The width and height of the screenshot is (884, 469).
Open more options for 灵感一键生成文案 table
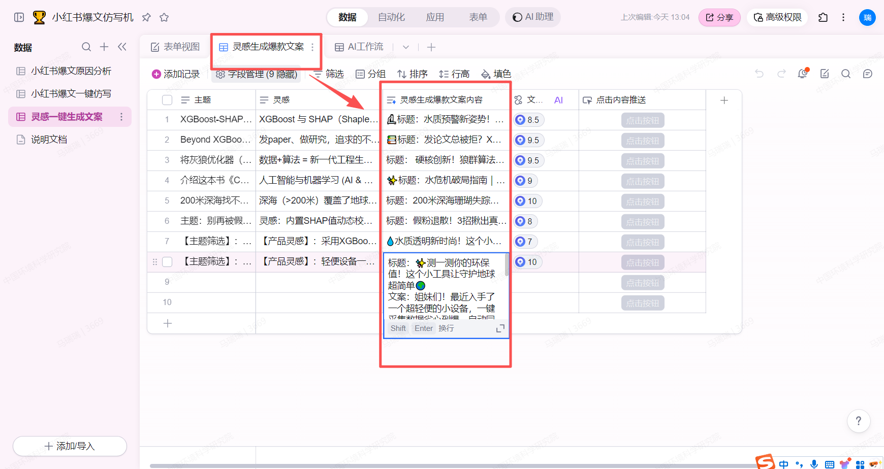pyautogui.click(x=121, y=117)
